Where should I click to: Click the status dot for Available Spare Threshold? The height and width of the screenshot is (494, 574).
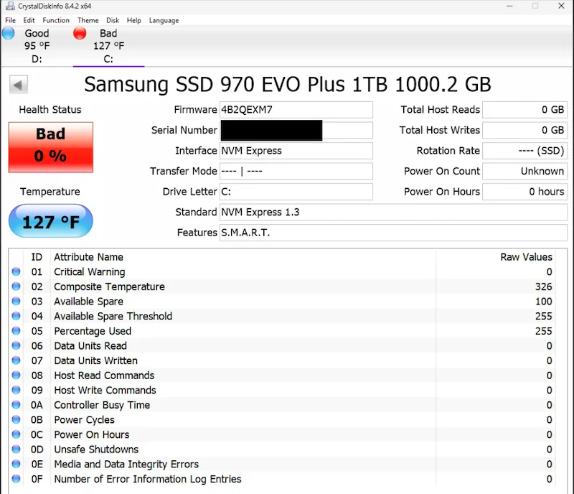[x=16, y=316]
